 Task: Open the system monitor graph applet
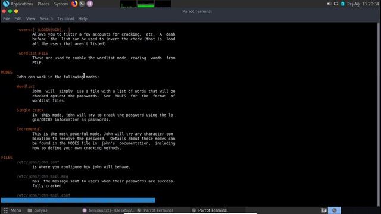tap(145, 4)
